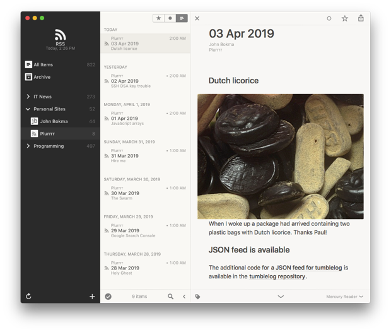Open the 01 Apr 2019 entry
The height and width of the screenshot is (332, 391).
coord(145,118)
